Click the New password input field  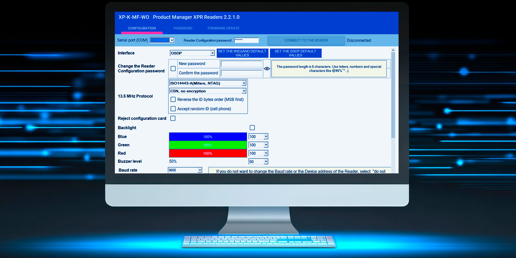click(x=241, y=64)
